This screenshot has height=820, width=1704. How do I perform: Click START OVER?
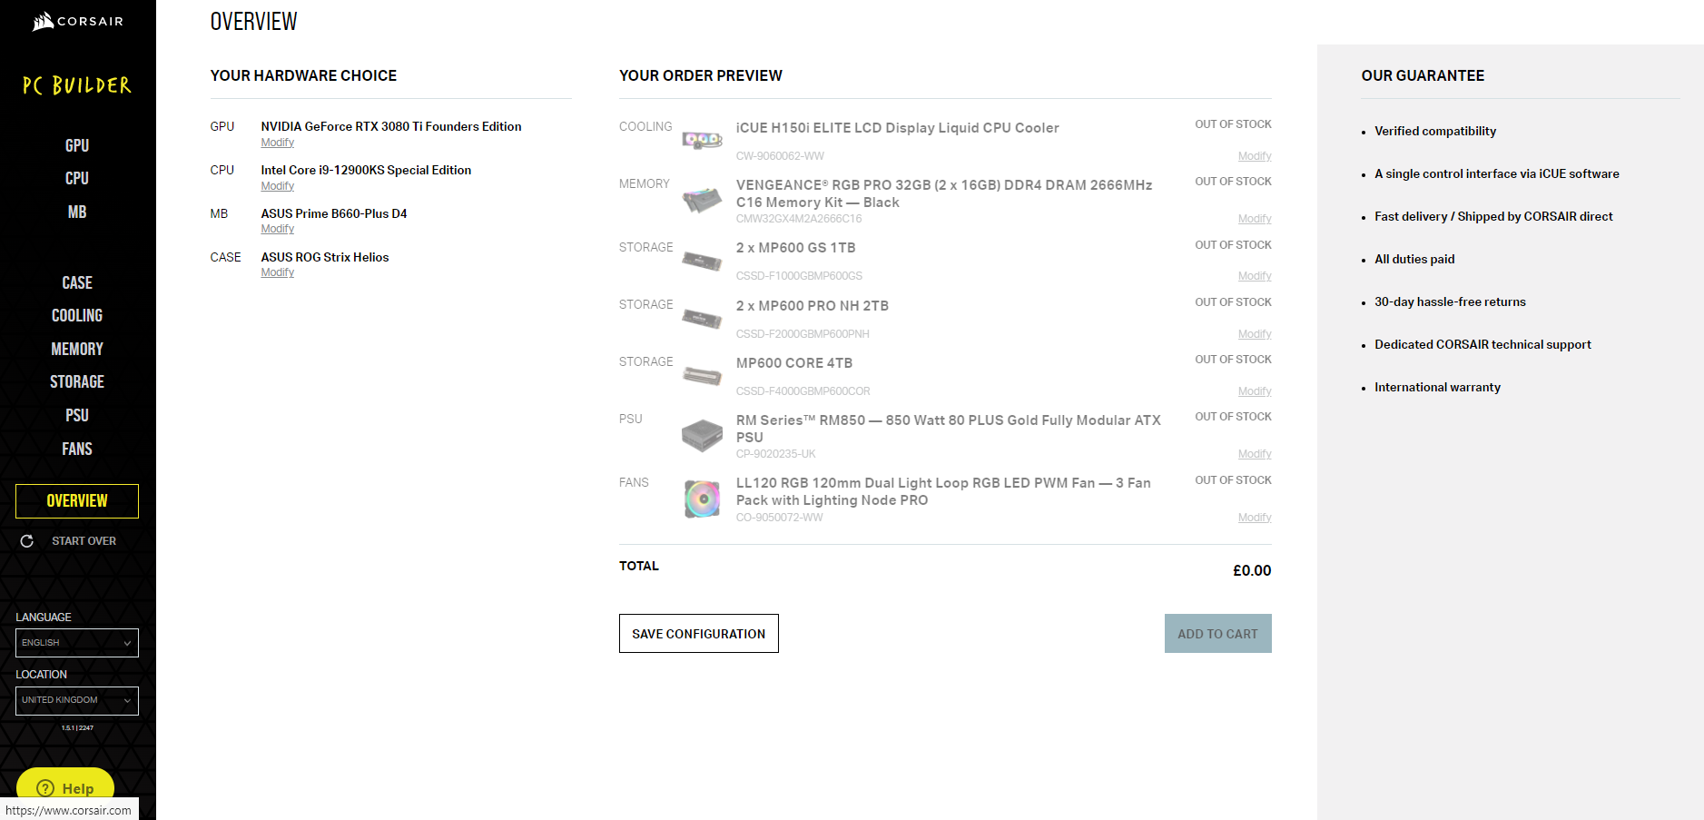point(84,541)
